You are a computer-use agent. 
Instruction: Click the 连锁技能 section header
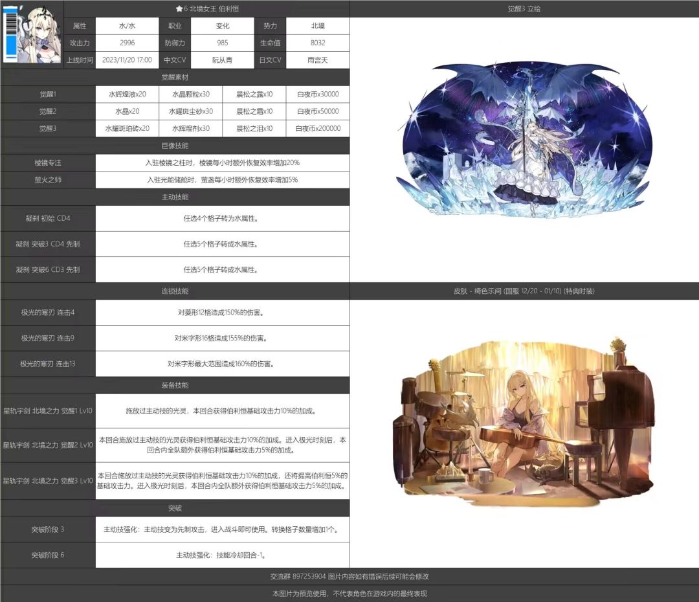pyautogui.click(x=175, y=291)
